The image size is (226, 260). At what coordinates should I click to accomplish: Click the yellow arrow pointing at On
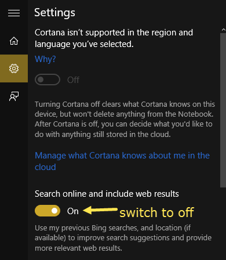(x=100, y=210)
